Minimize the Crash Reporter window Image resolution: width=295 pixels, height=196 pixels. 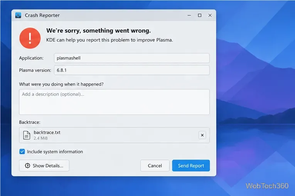click(x=189, y=15)
